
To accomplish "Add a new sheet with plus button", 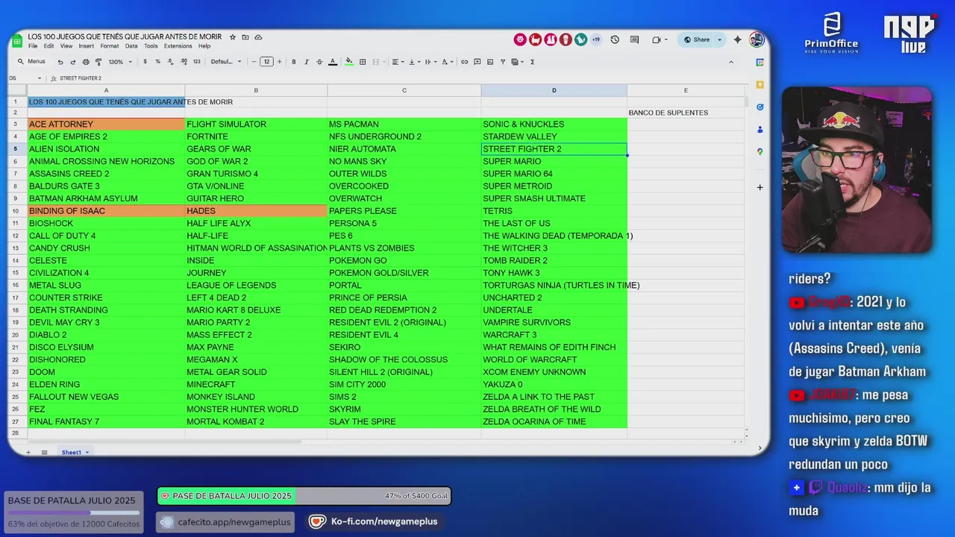I will coord(28,452).
